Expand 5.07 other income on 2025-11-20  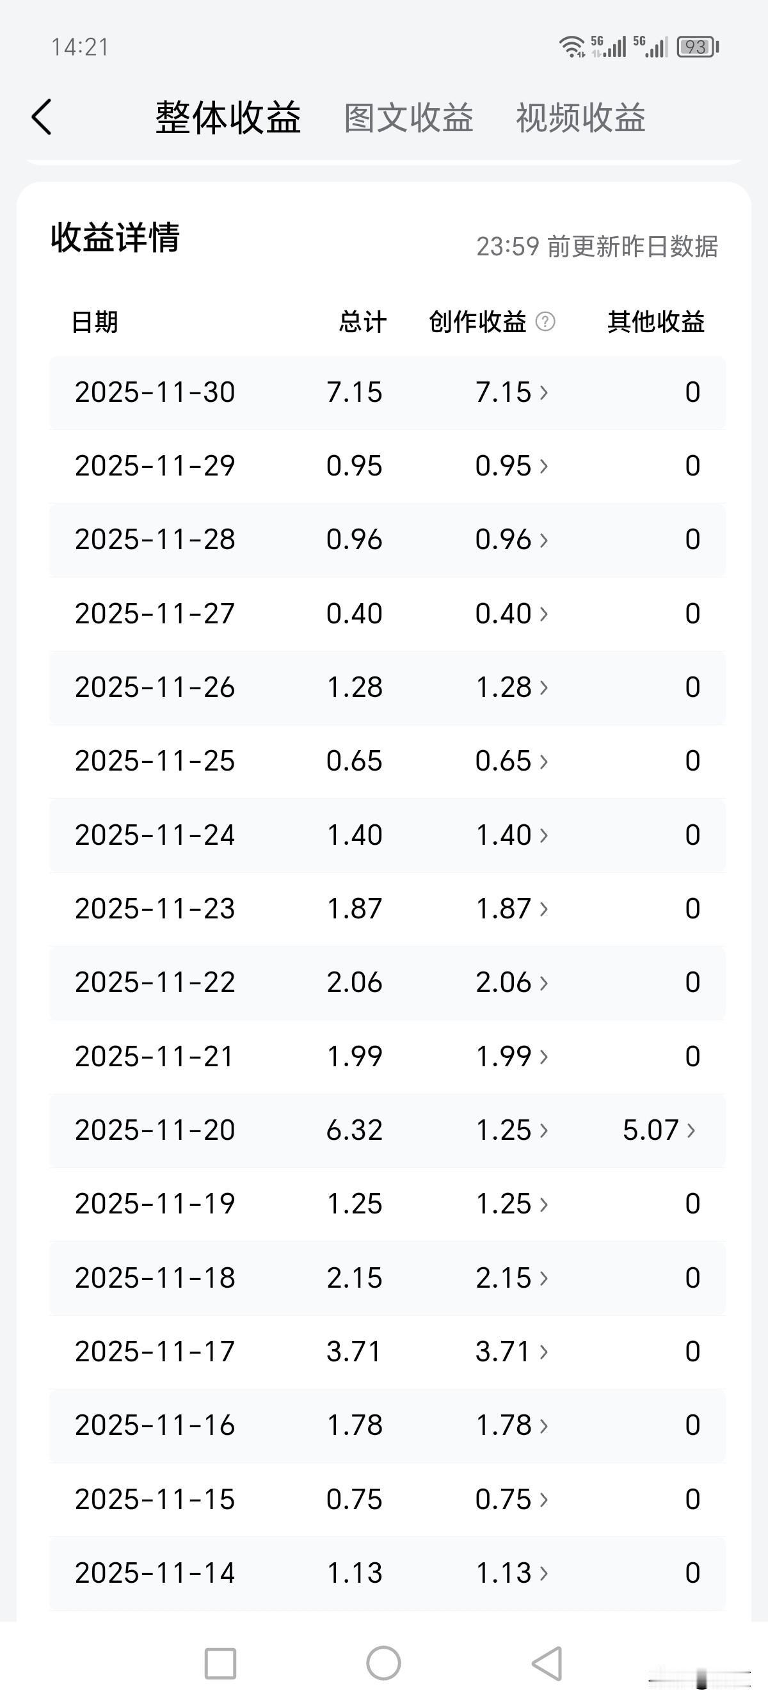click(659, 1130)
